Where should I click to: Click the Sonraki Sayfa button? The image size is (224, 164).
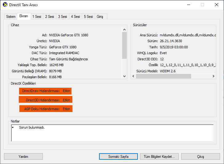(118, 157)
